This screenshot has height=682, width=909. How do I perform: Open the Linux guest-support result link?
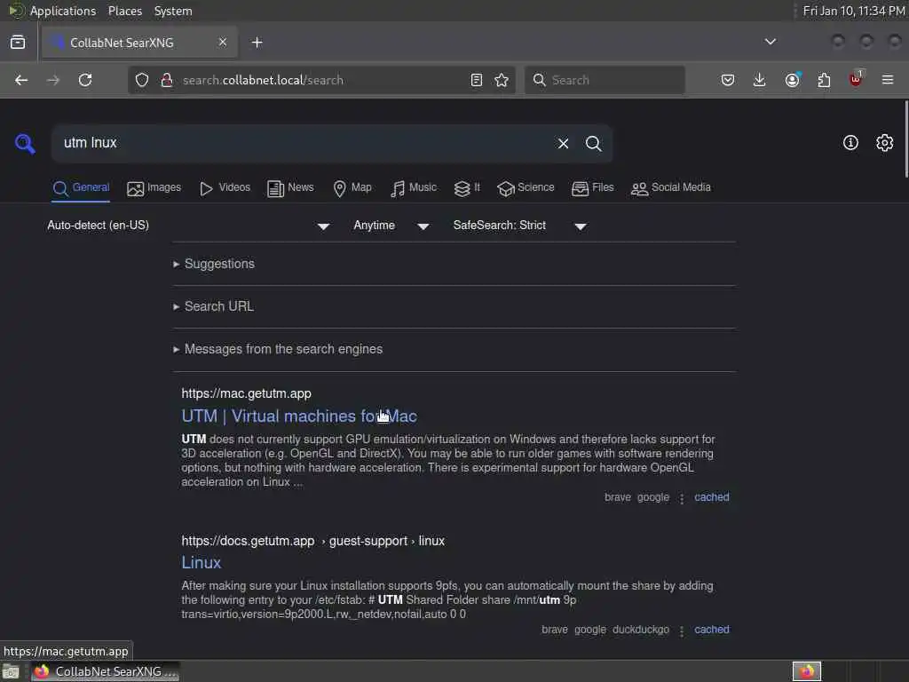(x=202, y=562)
